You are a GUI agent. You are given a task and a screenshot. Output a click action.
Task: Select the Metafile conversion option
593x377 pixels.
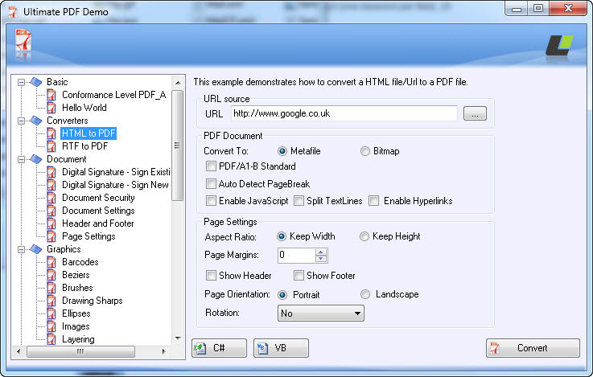[282, 151]
